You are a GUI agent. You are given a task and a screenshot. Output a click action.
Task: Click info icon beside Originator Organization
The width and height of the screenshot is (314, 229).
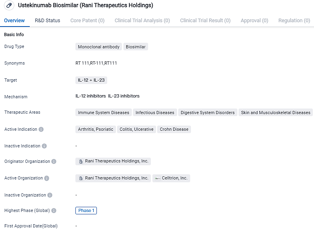54,162
